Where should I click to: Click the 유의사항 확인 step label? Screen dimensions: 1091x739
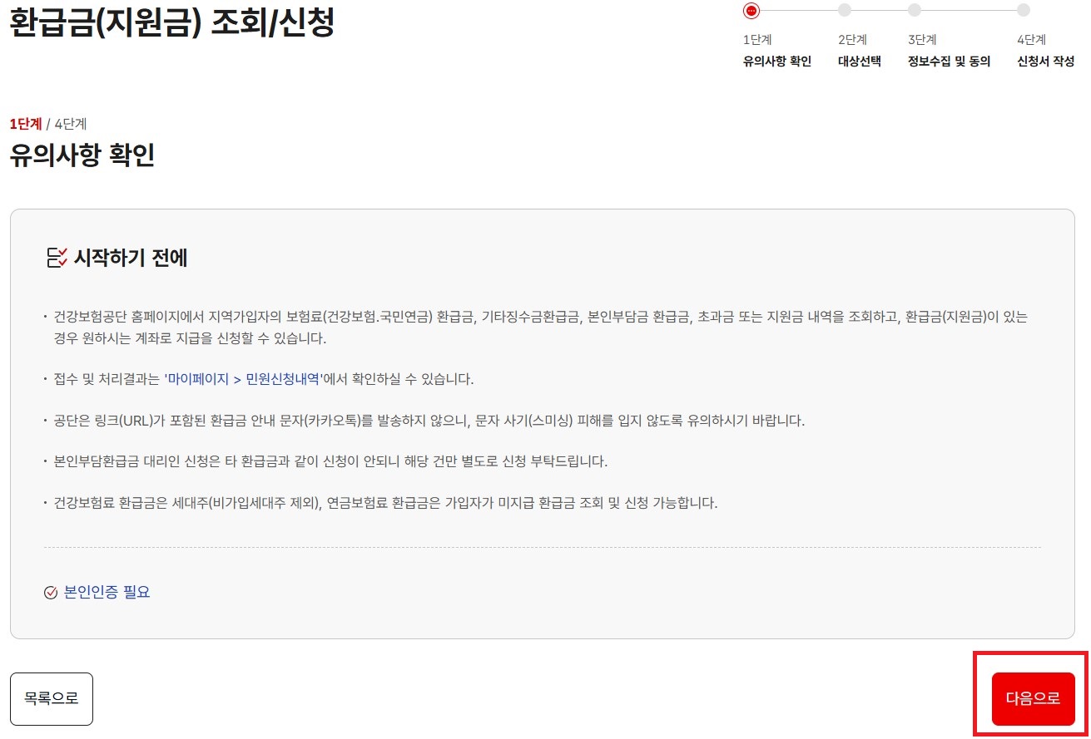pyautogui.click(x=777, y=62)
